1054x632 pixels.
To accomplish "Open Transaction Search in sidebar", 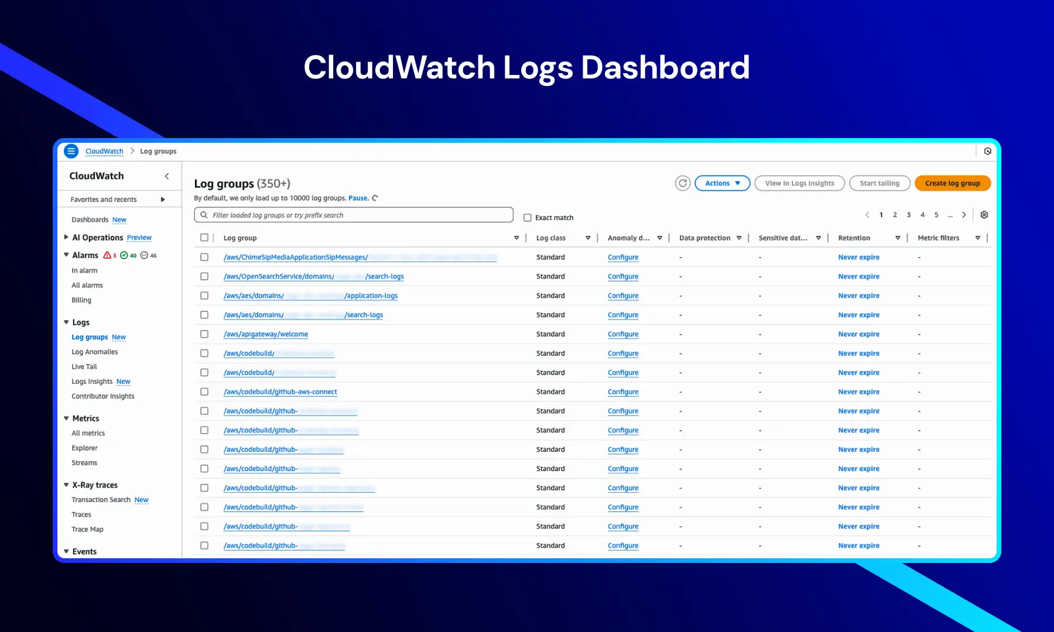I will click(x=101, y=500).
